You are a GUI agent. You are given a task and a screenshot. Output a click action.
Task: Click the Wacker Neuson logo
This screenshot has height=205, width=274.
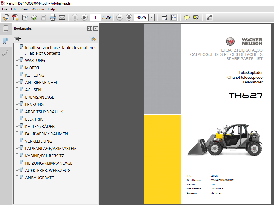pos(244,42)
